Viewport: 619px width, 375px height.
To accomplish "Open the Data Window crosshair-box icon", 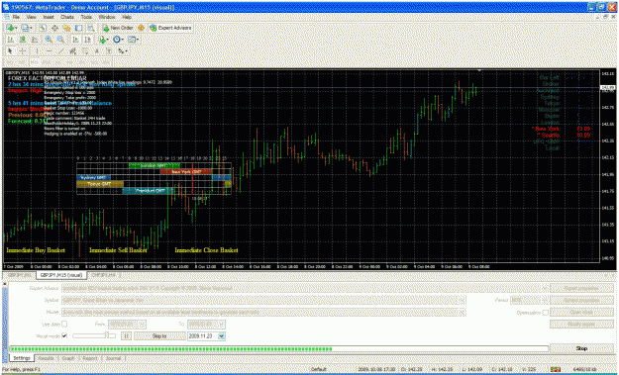I will (x=54, y=28).
